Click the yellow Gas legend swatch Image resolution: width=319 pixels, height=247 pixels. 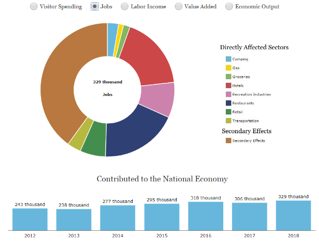pyautogui.click(x=228, y=68)
